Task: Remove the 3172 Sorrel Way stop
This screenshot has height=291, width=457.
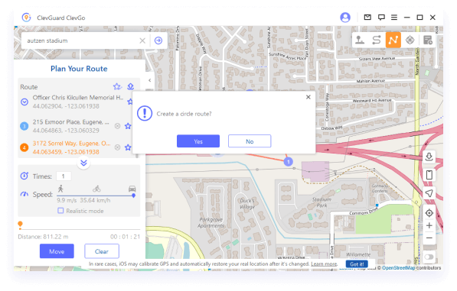Action: (x=117, y=147)
